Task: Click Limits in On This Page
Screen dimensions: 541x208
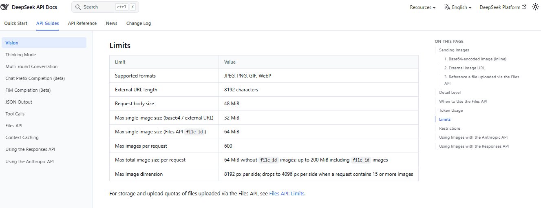Action: 445,119
